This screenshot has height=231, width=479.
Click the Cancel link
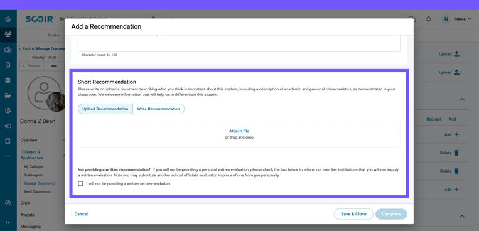click(x=81, y=214)
